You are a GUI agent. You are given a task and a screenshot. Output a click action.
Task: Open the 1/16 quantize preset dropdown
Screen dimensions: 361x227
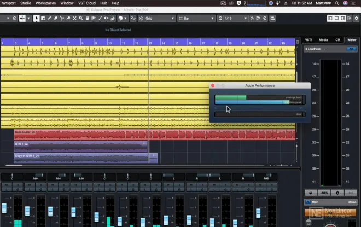point(236,18)
